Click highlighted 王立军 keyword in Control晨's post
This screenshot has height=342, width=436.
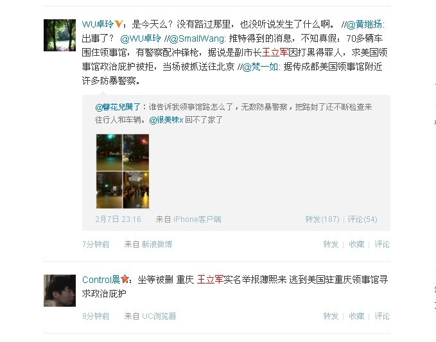click(210, 280)
